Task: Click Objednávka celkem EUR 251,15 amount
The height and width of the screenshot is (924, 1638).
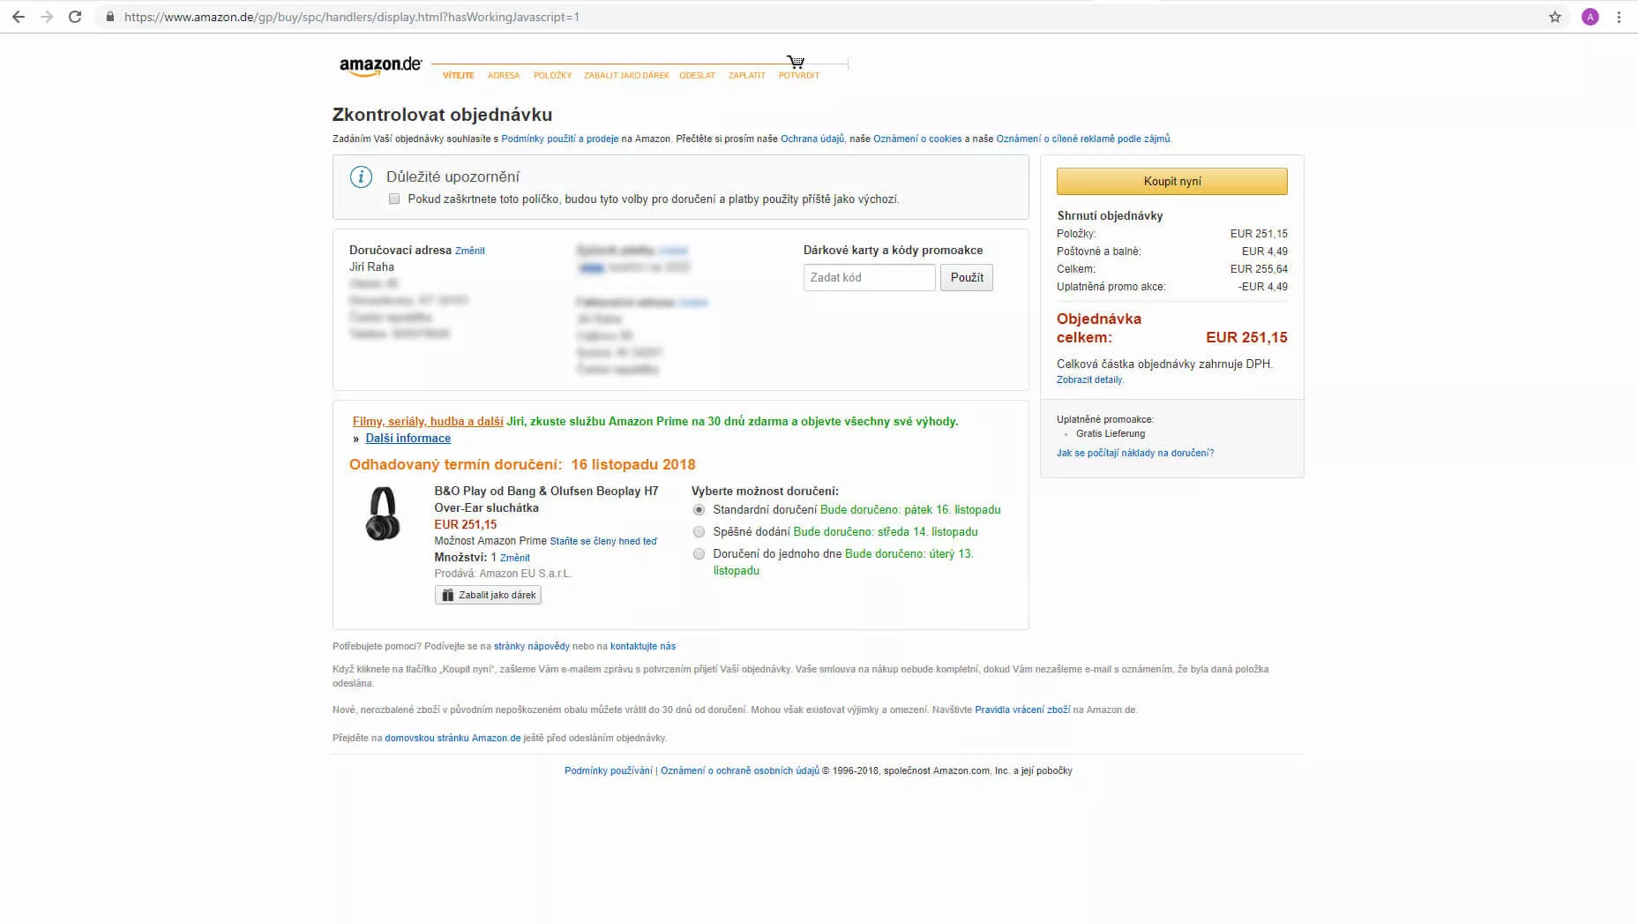Action: click(1246, 337)
